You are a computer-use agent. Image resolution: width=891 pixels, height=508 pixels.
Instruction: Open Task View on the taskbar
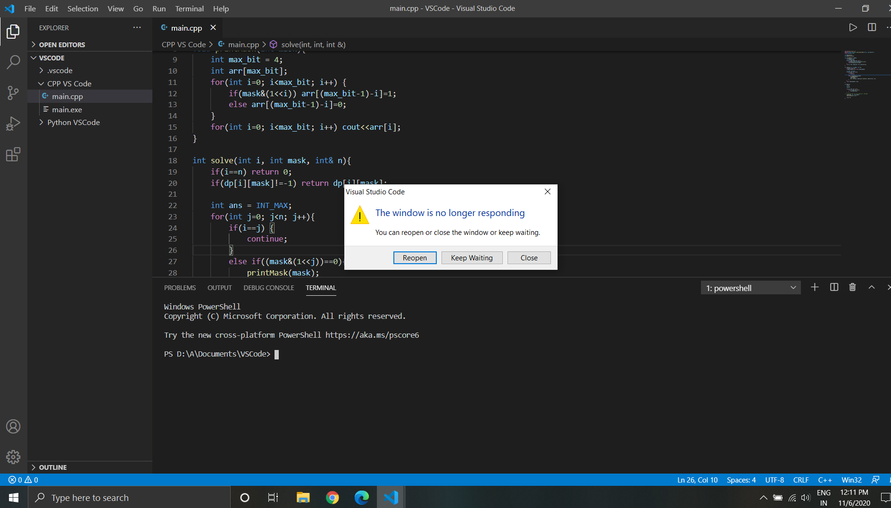coord(273,498)
